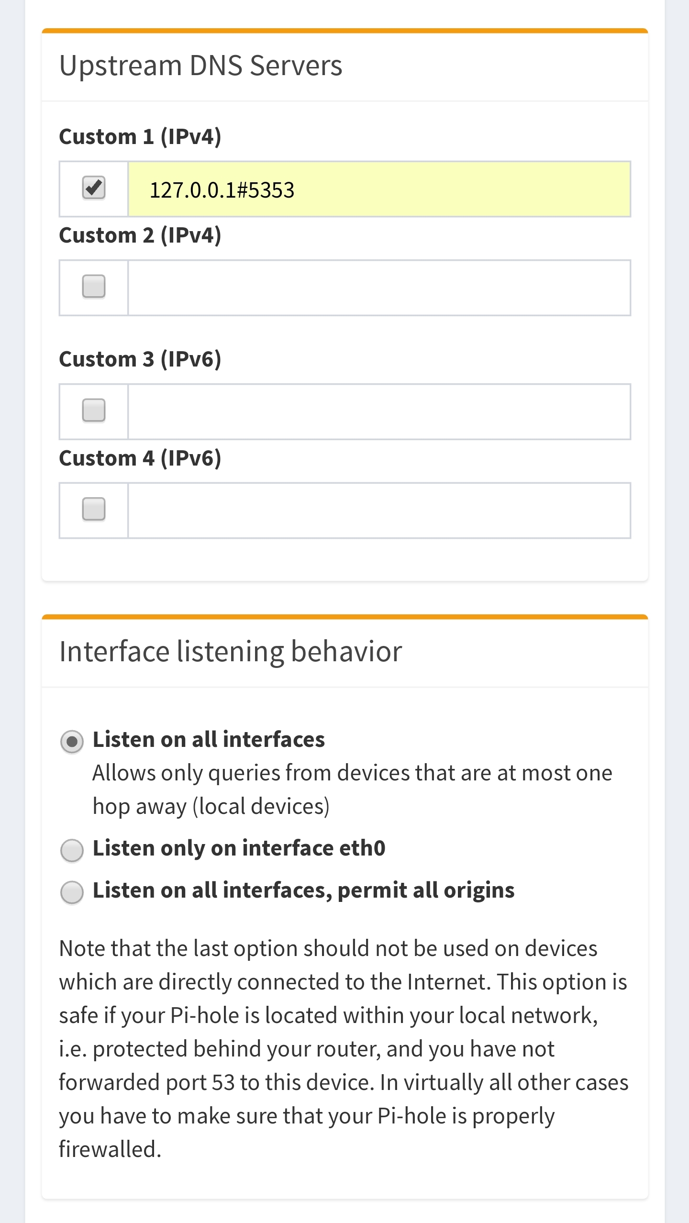The width and height of the screenshot is (689, 1223).
Task: Focus the Custom 2 (IPv4) text field
Action: (x=378, y=288)
